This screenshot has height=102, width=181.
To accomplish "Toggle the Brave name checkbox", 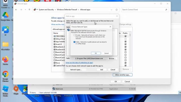I will (55, 63).
